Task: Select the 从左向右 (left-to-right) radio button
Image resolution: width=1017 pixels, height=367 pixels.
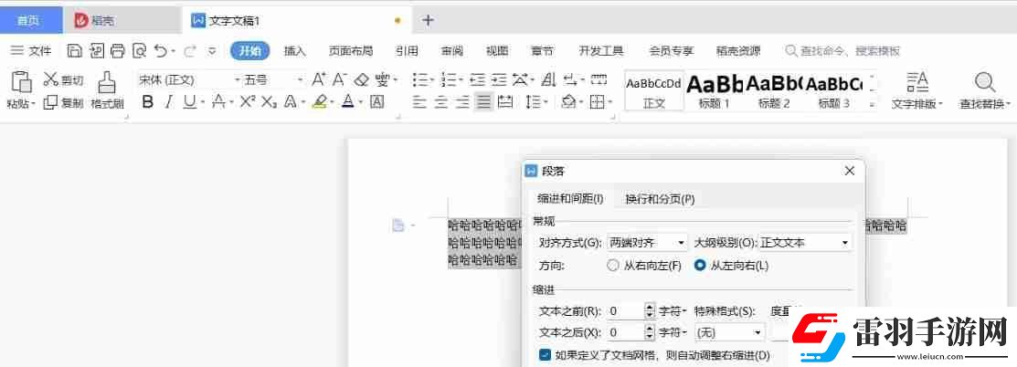Action: [700, 266]
